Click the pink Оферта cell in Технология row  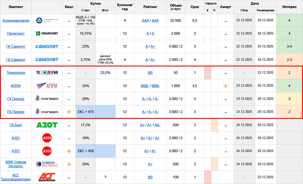[x=207, y=73]
